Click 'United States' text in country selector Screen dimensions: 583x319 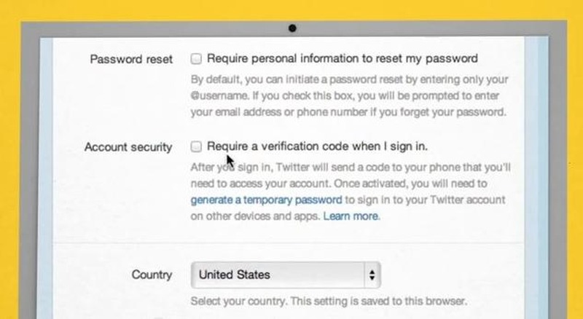pos(235,275)
